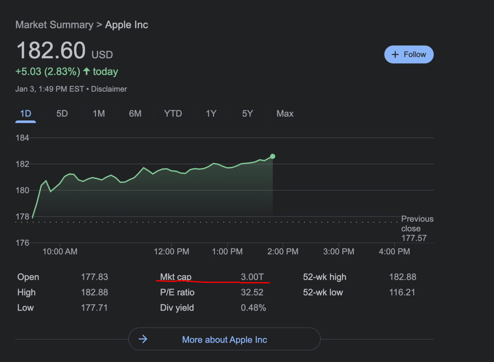Switch chart to 1Y range

click(x=211, y=114)
